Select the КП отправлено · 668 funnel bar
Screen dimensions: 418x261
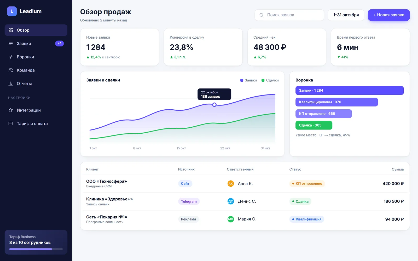(323, 114)
